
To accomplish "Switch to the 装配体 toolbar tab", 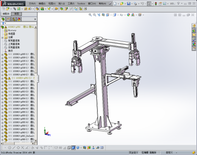I will [6, 14].
